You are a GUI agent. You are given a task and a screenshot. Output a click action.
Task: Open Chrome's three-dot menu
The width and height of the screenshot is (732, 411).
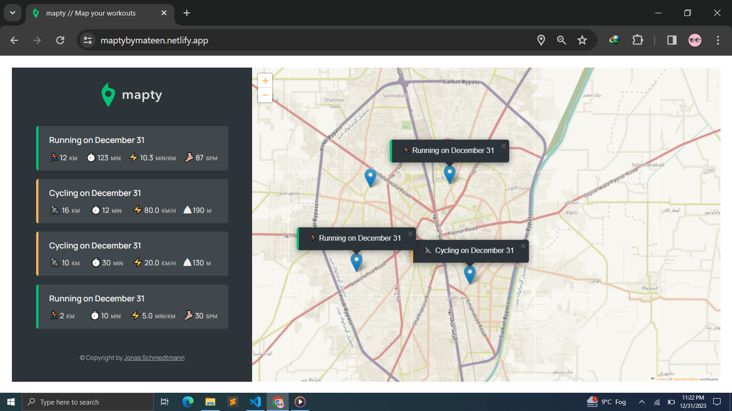717,40
